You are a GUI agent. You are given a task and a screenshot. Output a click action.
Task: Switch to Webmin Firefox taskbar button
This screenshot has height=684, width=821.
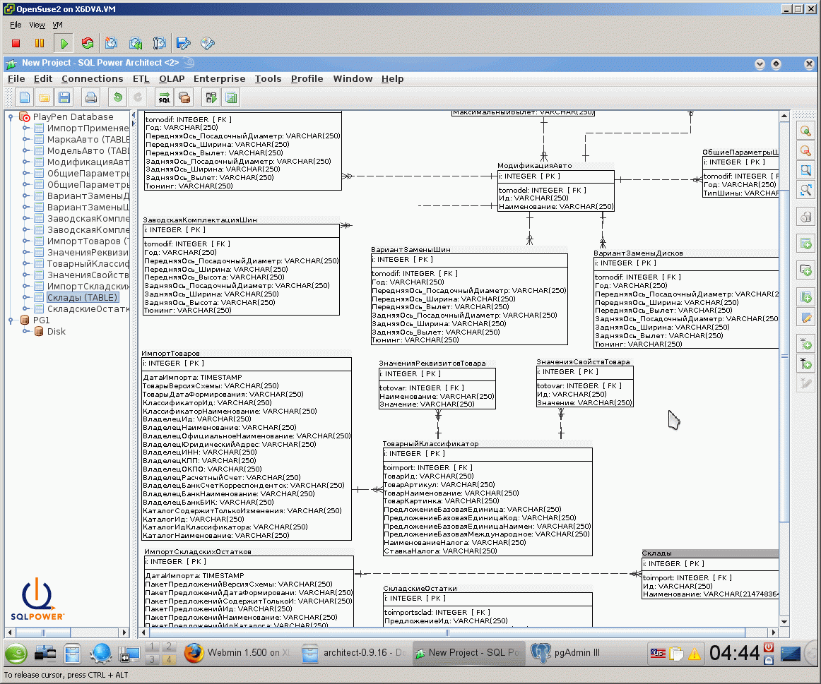[237, 653]
